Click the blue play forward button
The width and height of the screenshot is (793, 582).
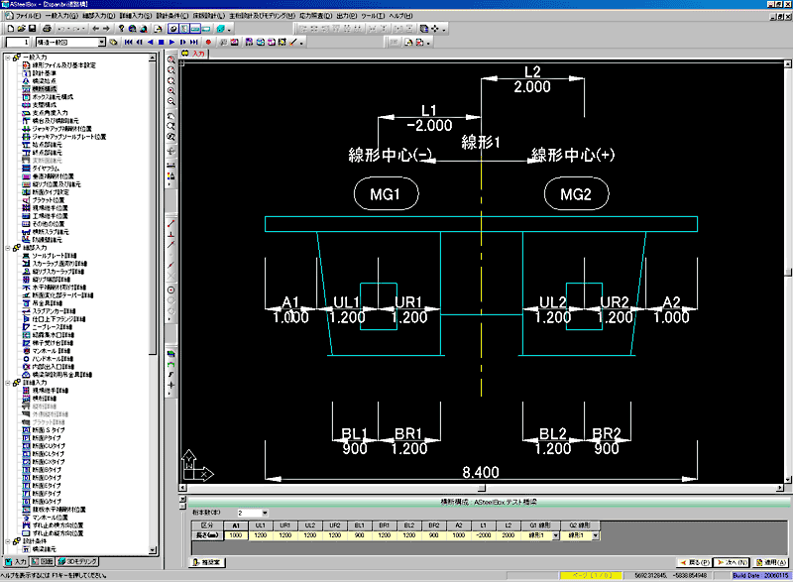point(171,43)
